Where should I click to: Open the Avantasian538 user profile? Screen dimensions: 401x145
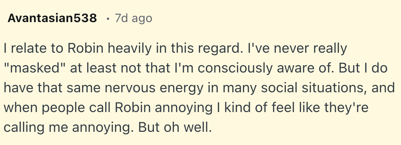click(x=52, y=18)
